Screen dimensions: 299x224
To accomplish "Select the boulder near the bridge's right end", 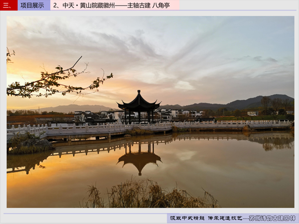I will pyautogui.click(x=247, y=128).
